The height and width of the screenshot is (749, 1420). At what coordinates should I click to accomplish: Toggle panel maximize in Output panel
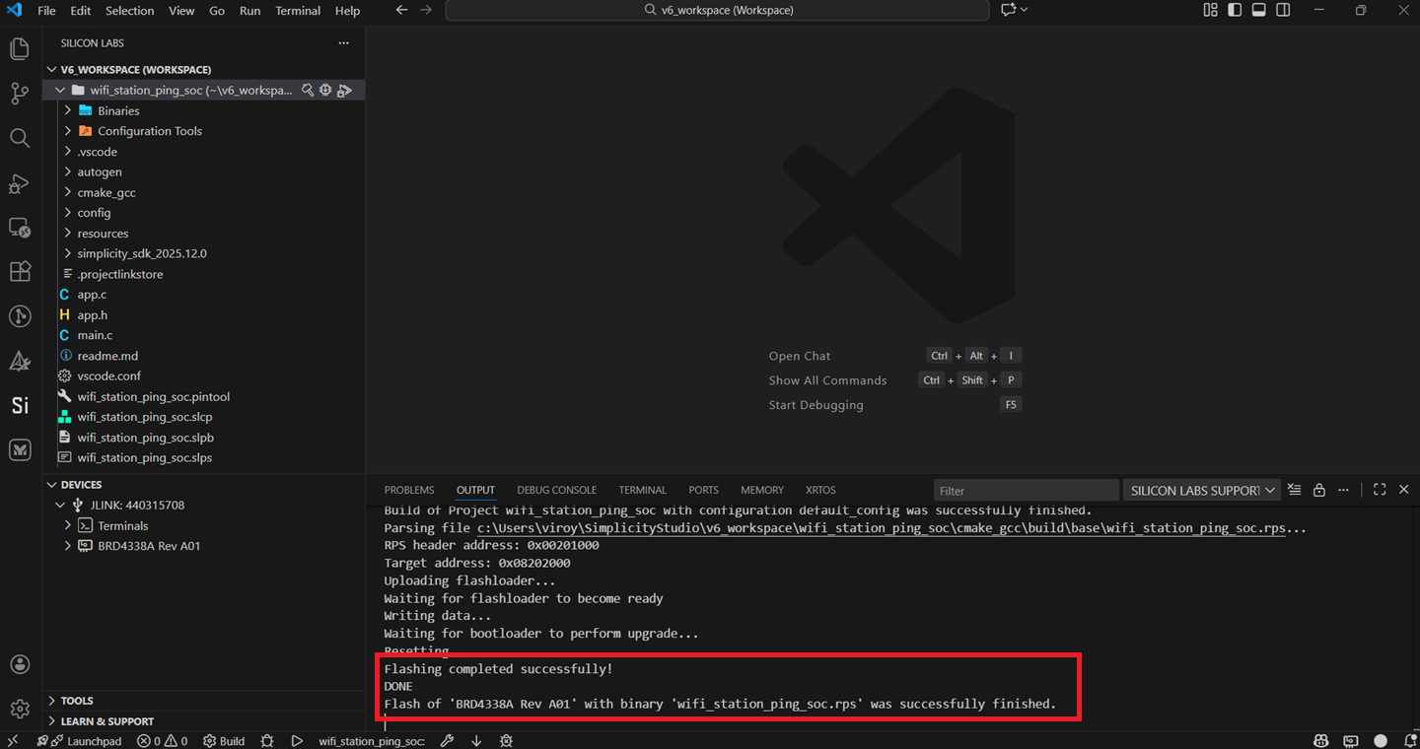(x=1380, y=489)
